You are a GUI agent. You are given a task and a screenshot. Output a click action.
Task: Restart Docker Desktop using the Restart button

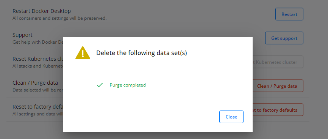point(289,14)
